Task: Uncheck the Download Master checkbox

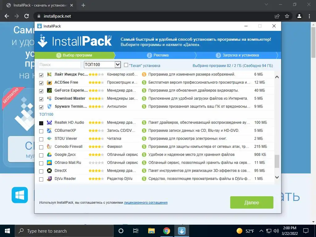Action: tap(41, 99)
